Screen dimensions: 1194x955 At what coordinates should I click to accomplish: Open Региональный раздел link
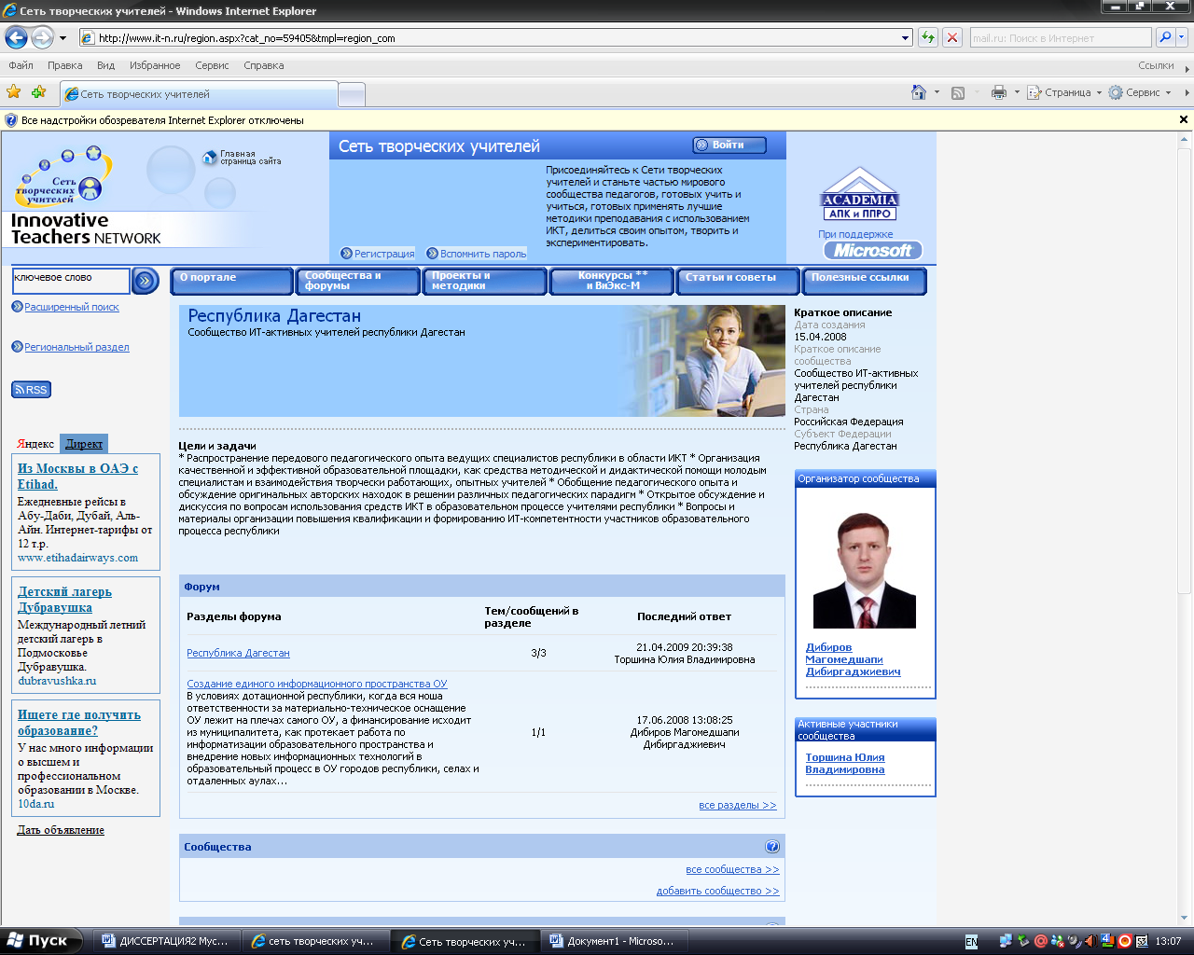point(76,347)
